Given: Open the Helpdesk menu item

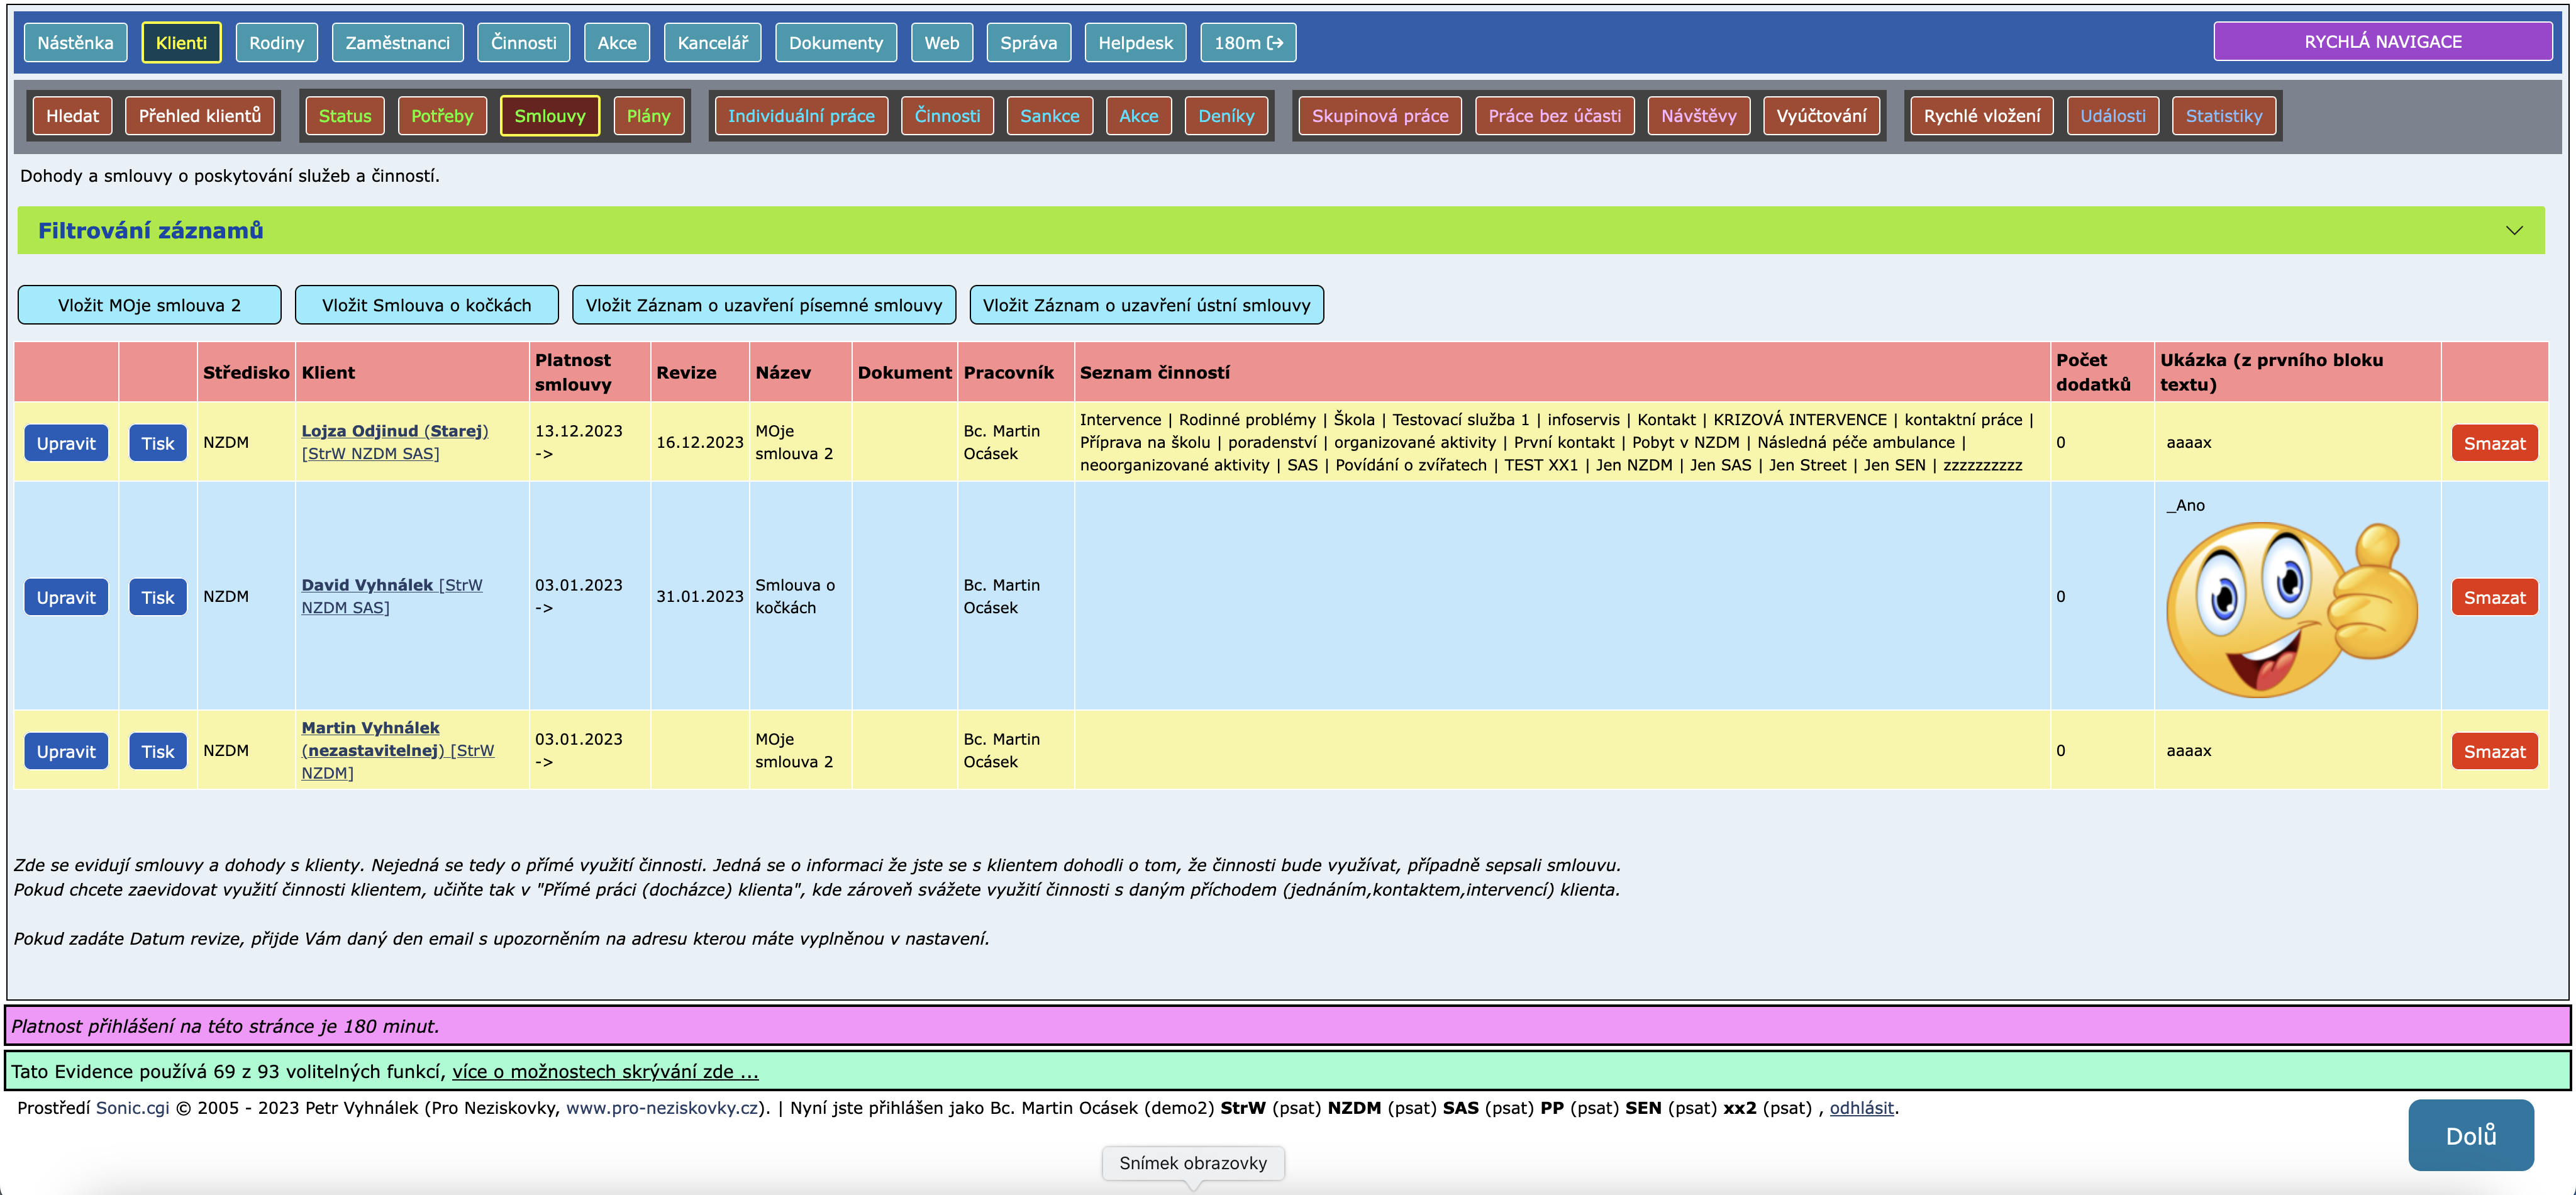Looking at the screenshot, I should coord(1135,43).
